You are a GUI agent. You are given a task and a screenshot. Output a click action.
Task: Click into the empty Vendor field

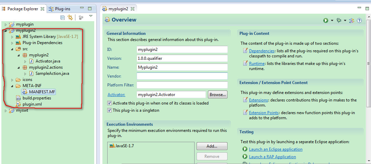coord(182,76)
